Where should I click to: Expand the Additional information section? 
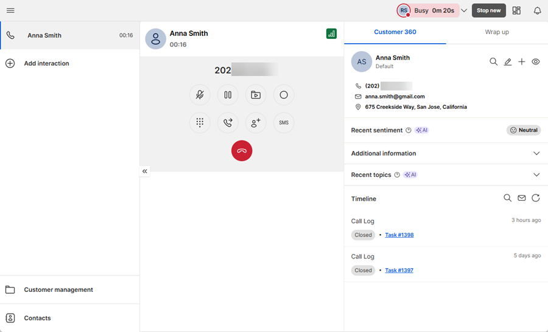point(536,153)
